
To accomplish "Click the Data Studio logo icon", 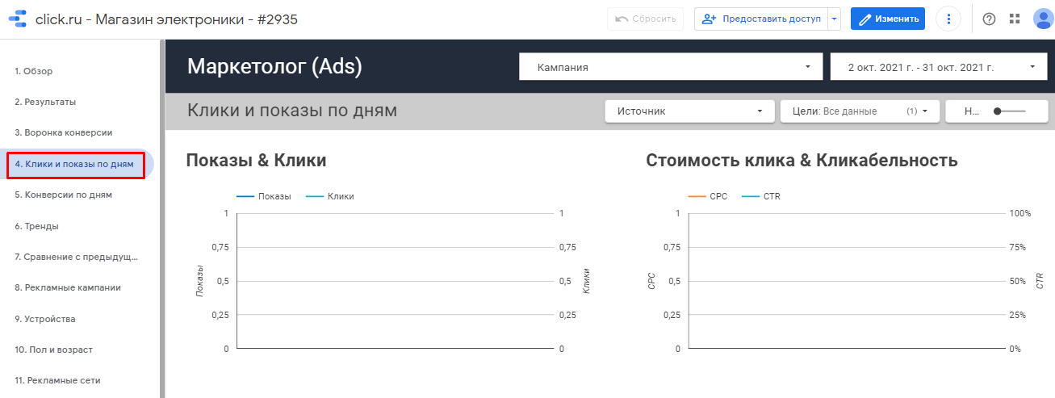I will pyautogui.click(x=18, y=19).
